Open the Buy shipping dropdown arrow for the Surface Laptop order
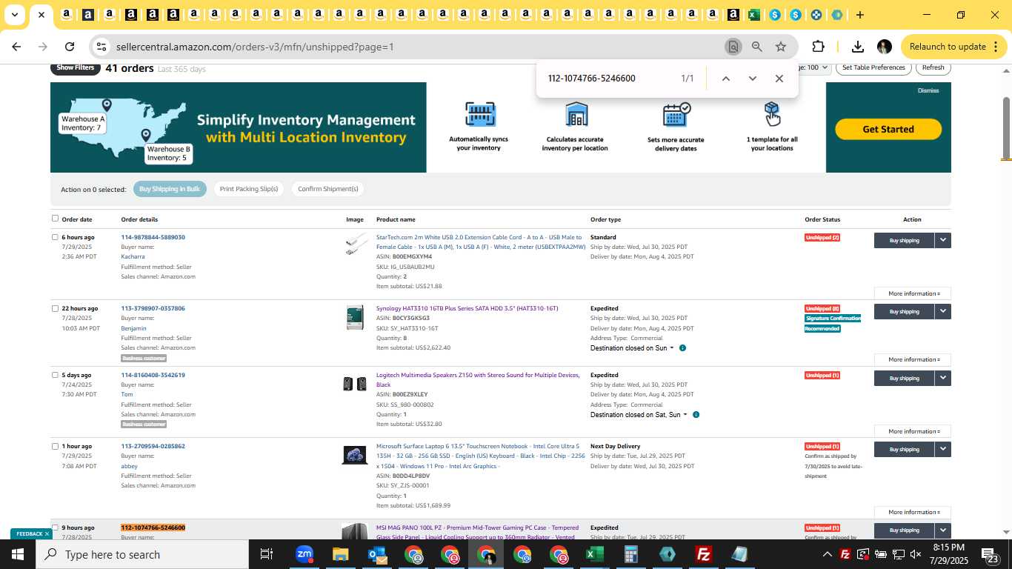 click(942, 449)
